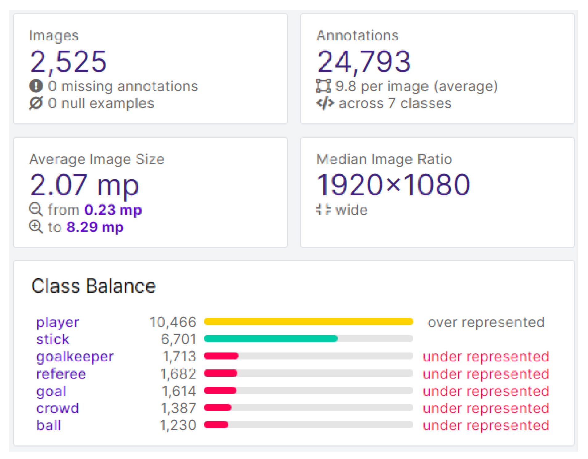Click the 0.23 mp minimum size link

(113, 210)
